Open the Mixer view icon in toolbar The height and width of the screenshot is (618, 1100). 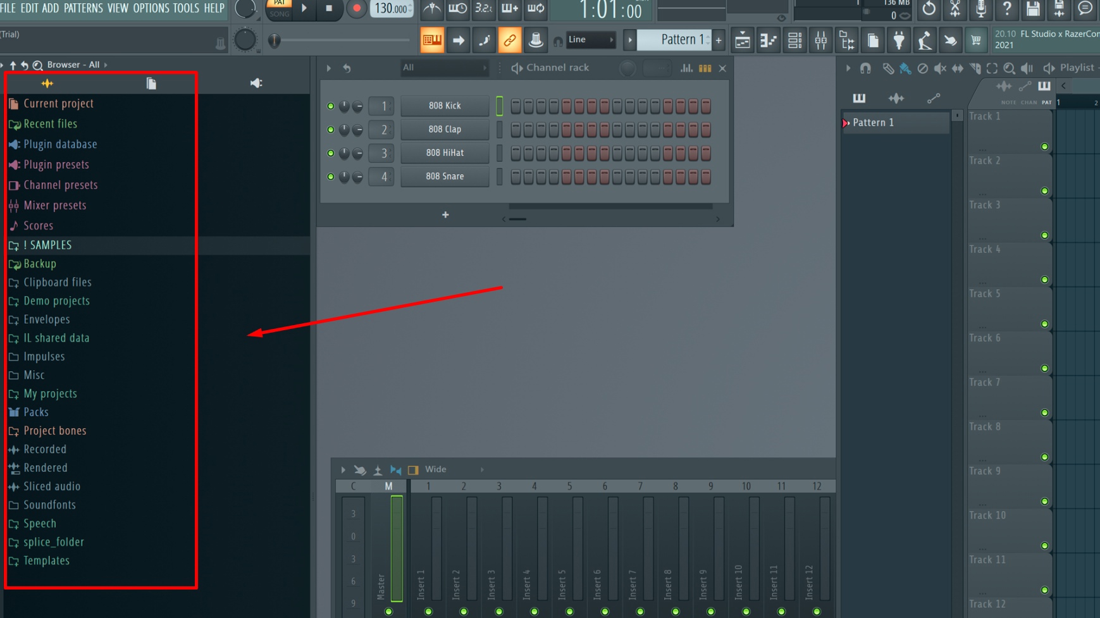pos(820,40)
